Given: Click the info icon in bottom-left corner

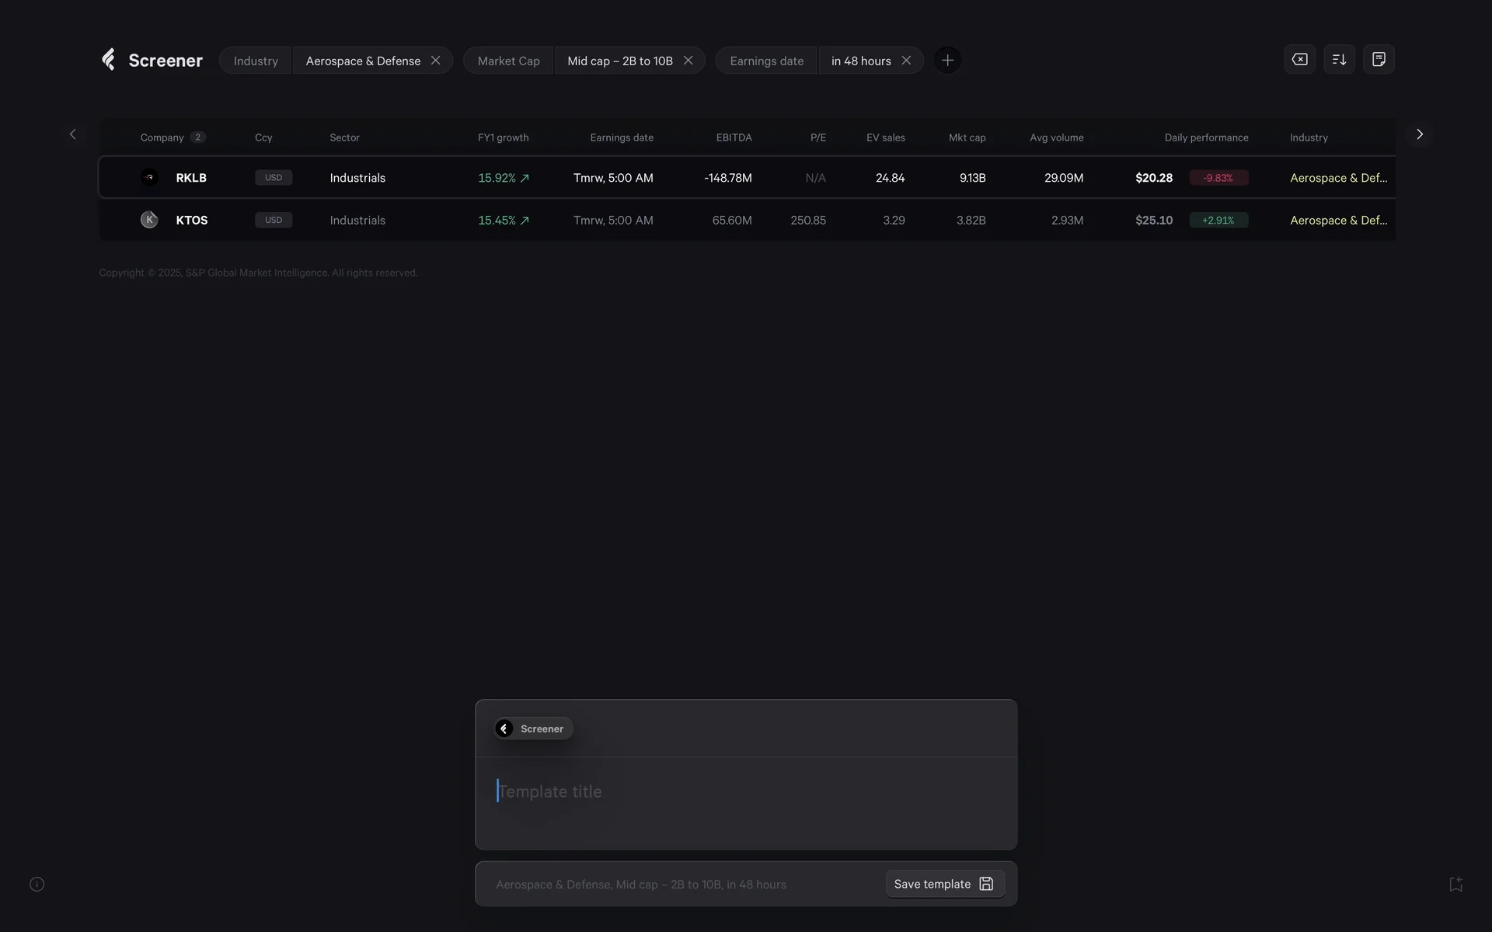Looking at the screenshot, I should pyautogui.click(x=36, y=884).
